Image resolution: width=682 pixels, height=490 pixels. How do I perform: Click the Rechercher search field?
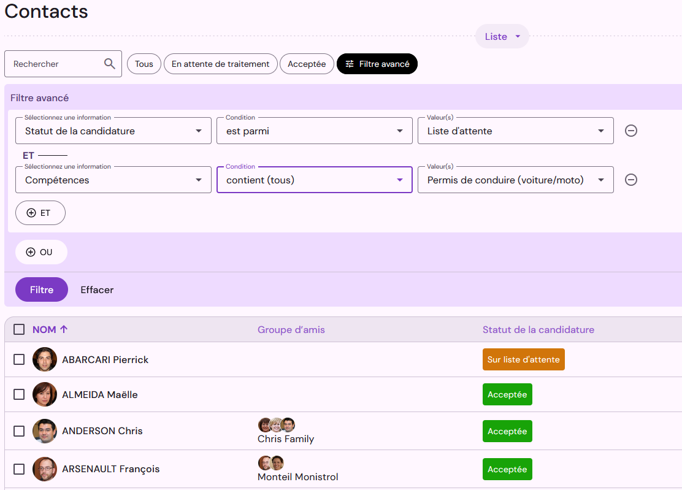pos(63,64)
